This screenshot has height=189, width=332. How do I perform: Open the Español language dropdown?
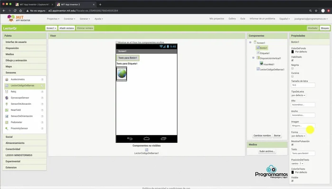click(285, 19)
